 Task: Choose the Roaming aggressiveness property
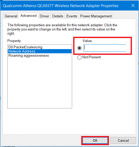coord(40,55)
